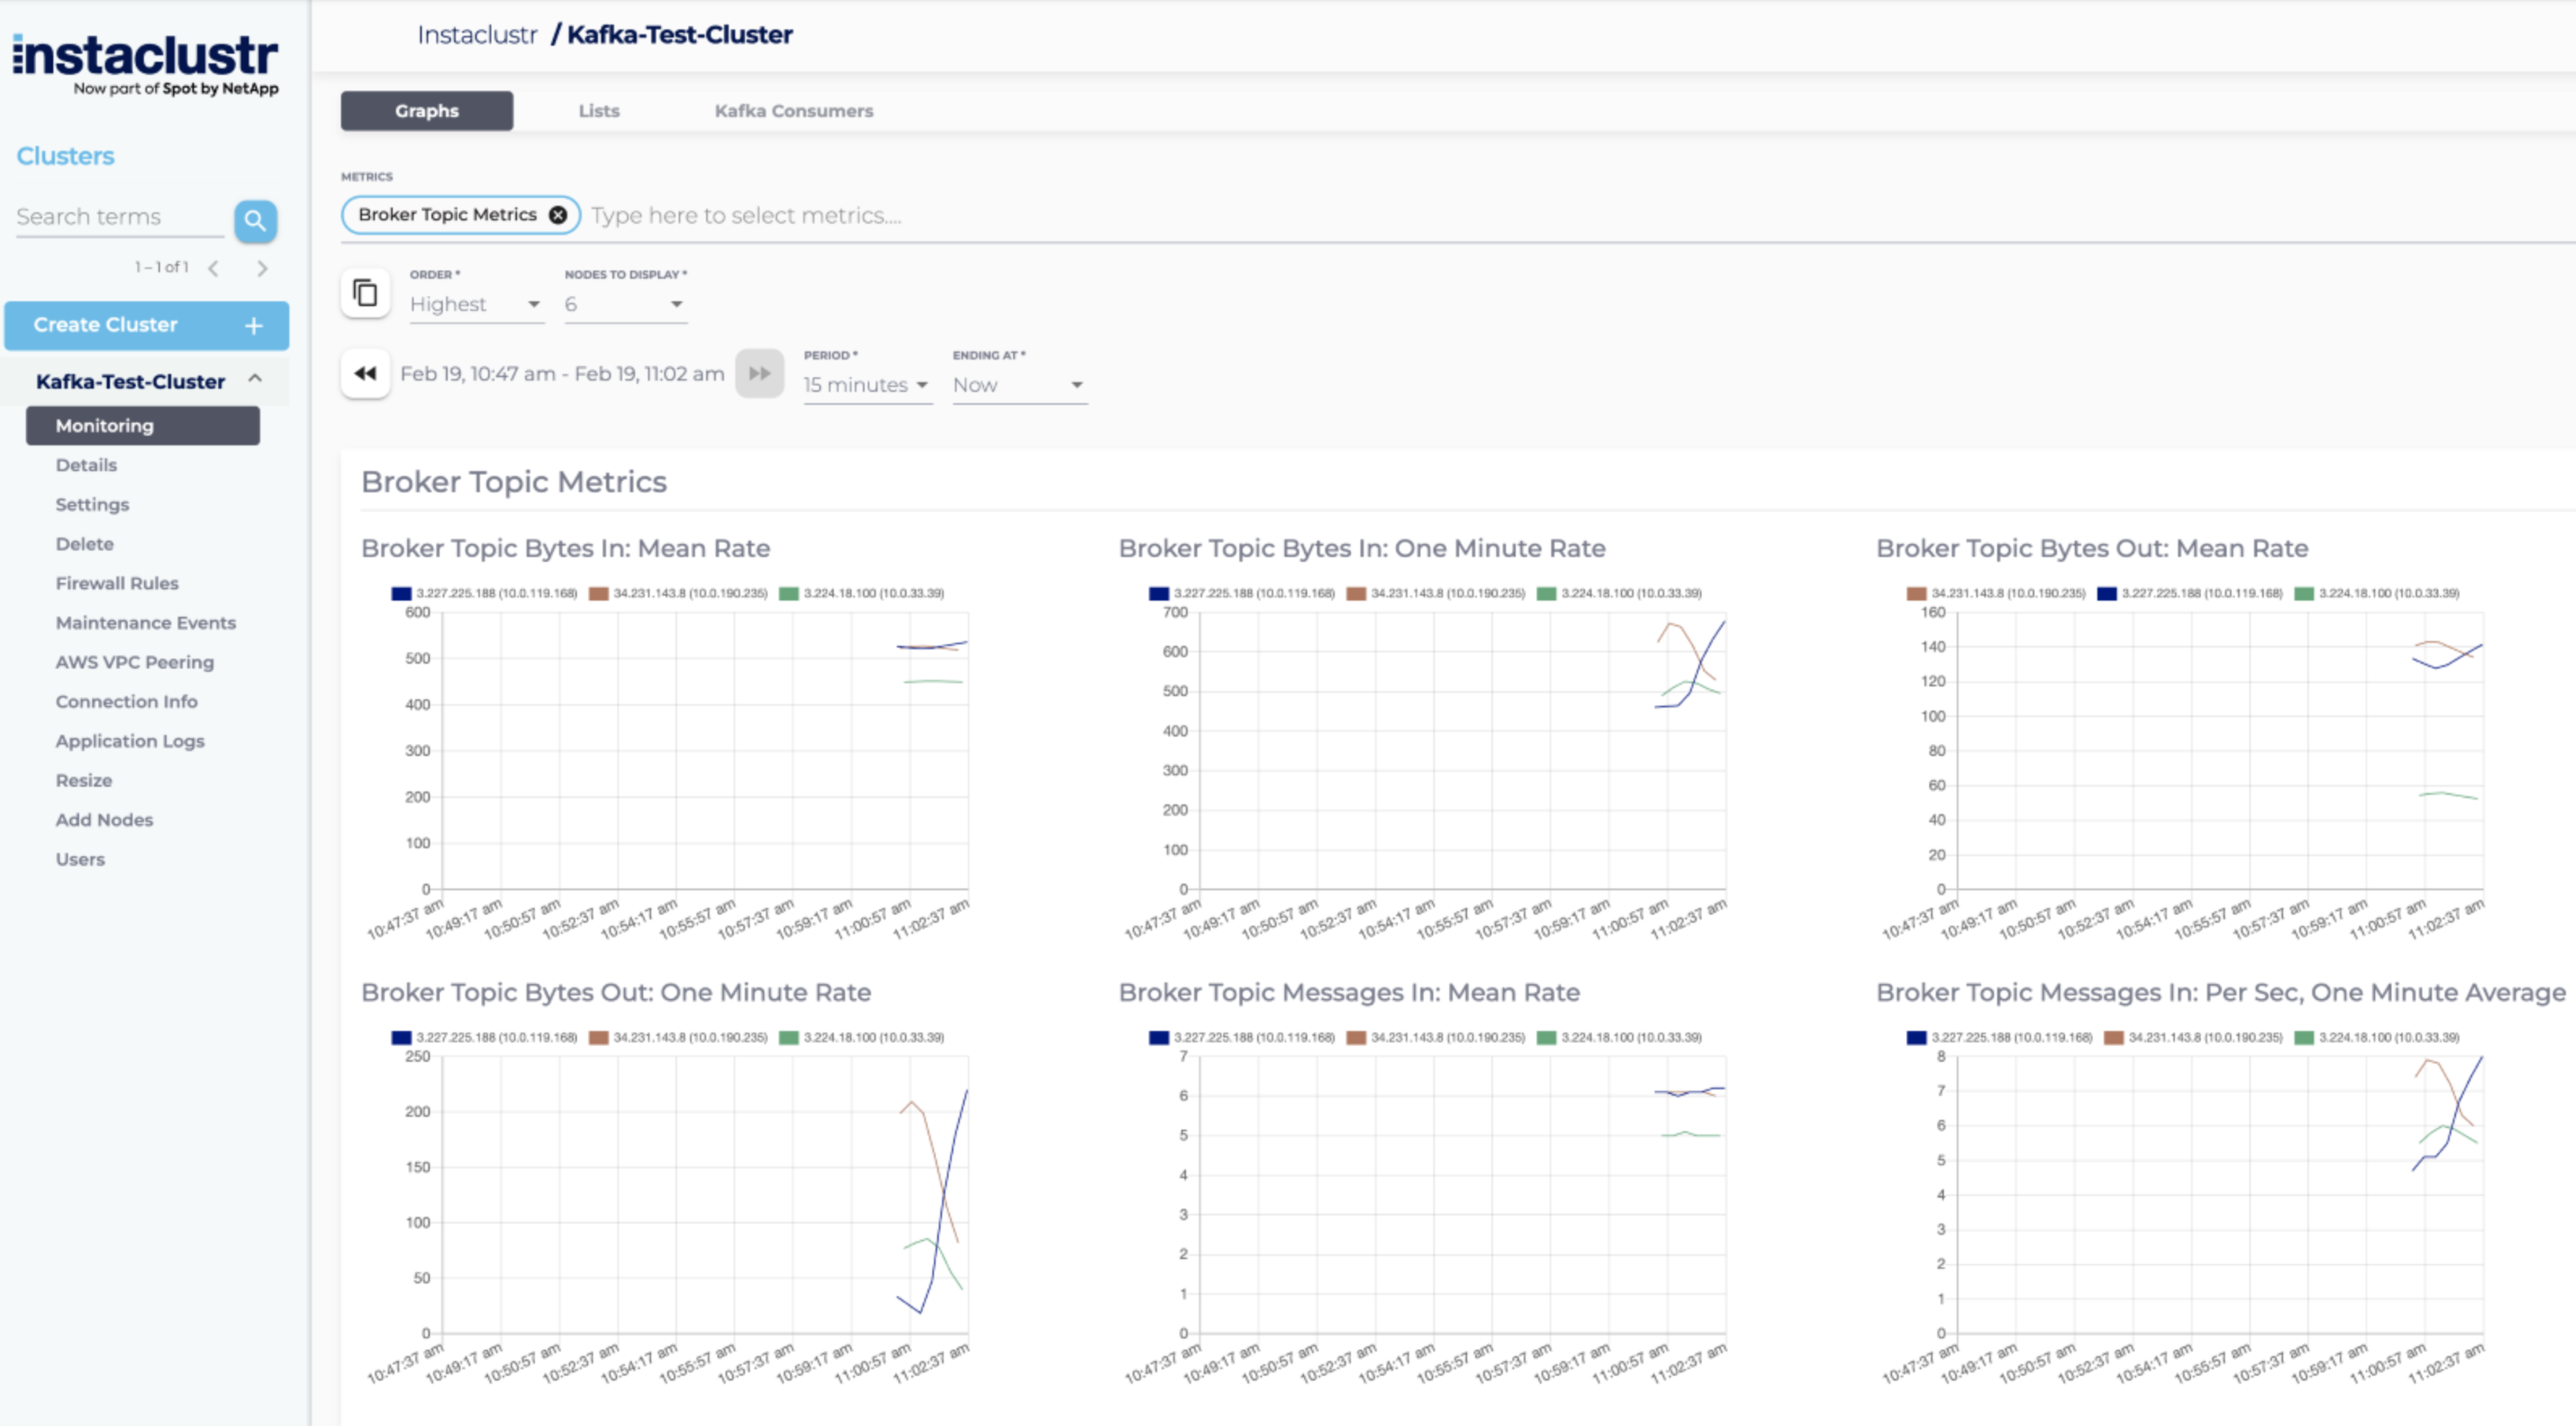This screenshot has width=2576, height=1426.
Task: Remove the Broker Topic Metrics chip
Action: click(x=558, y=215)
